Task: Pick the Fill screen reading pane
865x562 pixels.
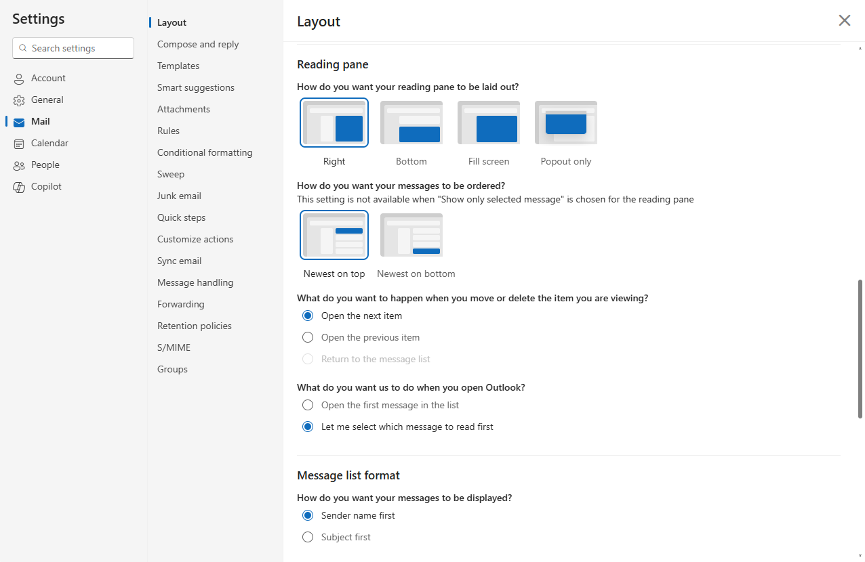Action: (x=488, y=123)
